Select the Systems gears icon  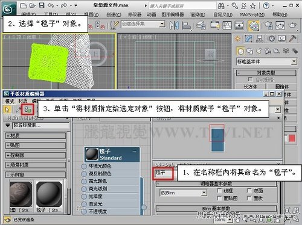click(x=295, y=51)
